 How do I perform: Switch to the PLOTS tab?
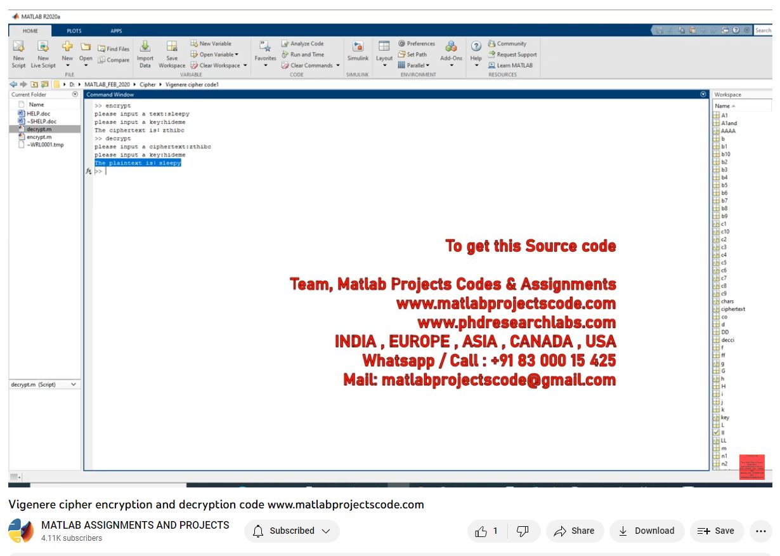[x=74, y=30]
